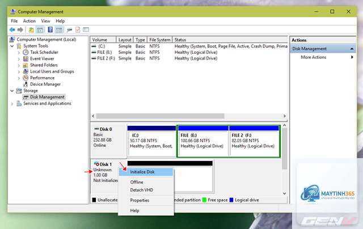Select the FILE (E:) 100.66 GB partition block
This screenshot has width=363, height=229.
(x=203, y=141)
